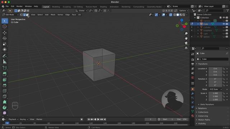This screenshot has height=129, width=230.
Task: Click the zoom viewport magnifier icon
Action: tap(186, 34)
